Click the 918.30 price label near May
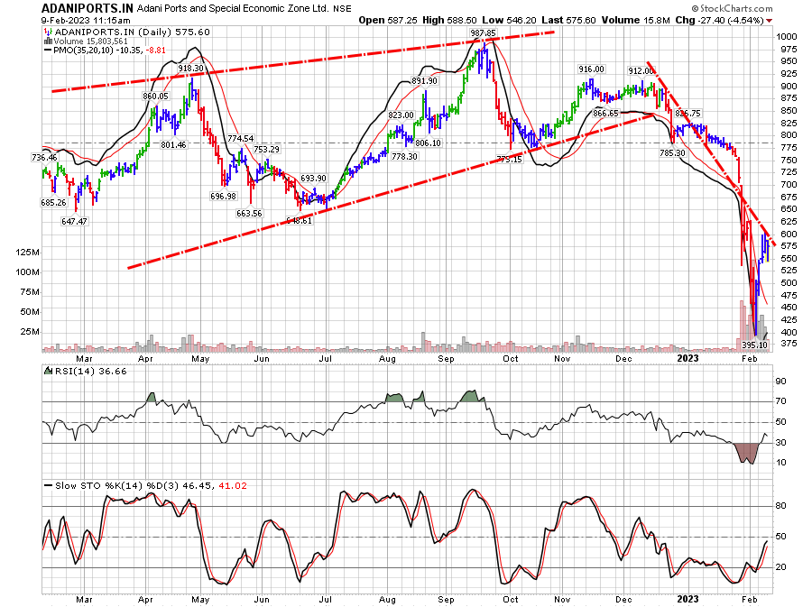 tap(190, 69)
